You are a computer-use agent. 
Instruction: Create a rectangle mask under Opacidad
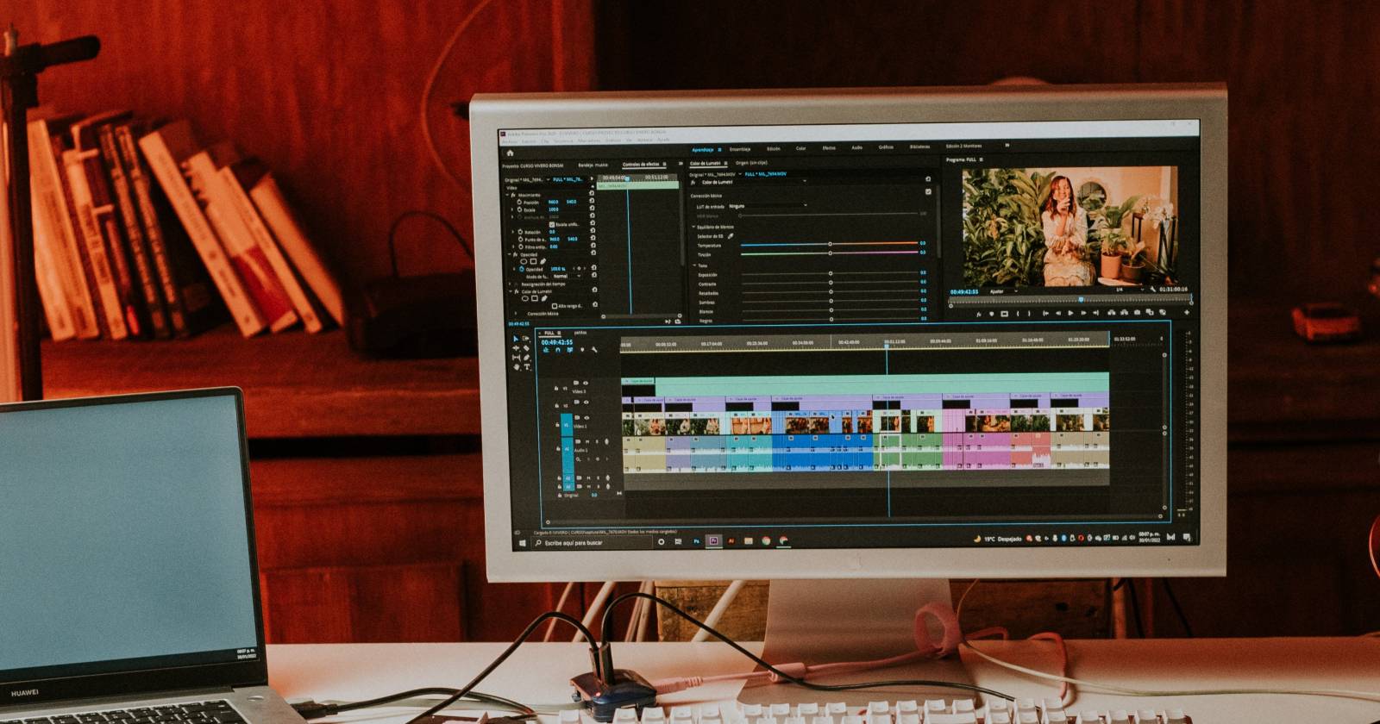point(534,261)
